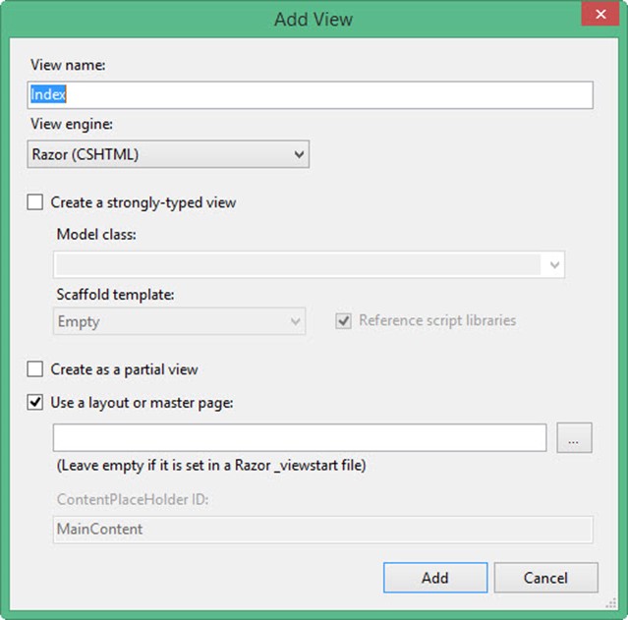Open the View engine Razor (CSHTML) dropdown
This screenshot has height=620, width=628.
click(x=168, y=154)
